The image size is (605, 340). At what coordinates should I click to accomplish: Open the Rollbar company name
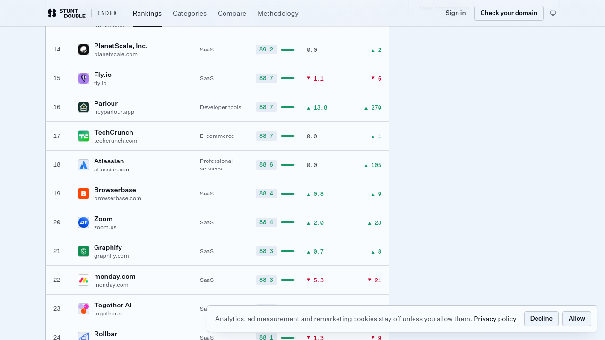tap(105, 334)
